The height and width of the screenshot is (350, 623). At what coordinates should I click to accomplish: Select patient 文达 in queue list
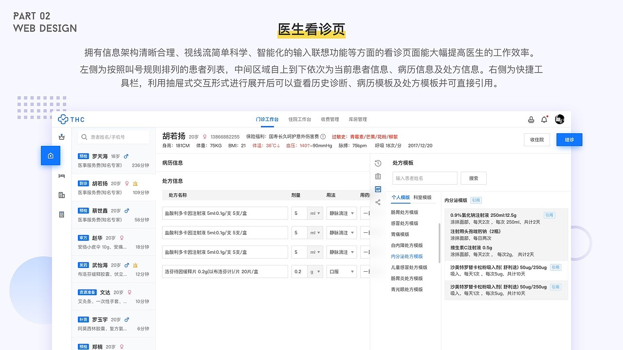pos(113,297)
